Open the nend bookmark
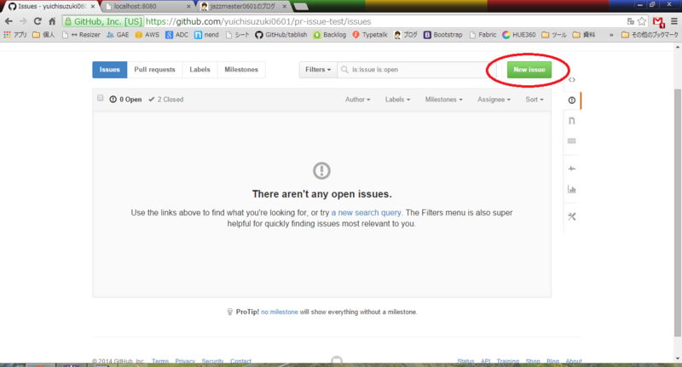This screenshot has width=682, height=367. click(206, 35)
